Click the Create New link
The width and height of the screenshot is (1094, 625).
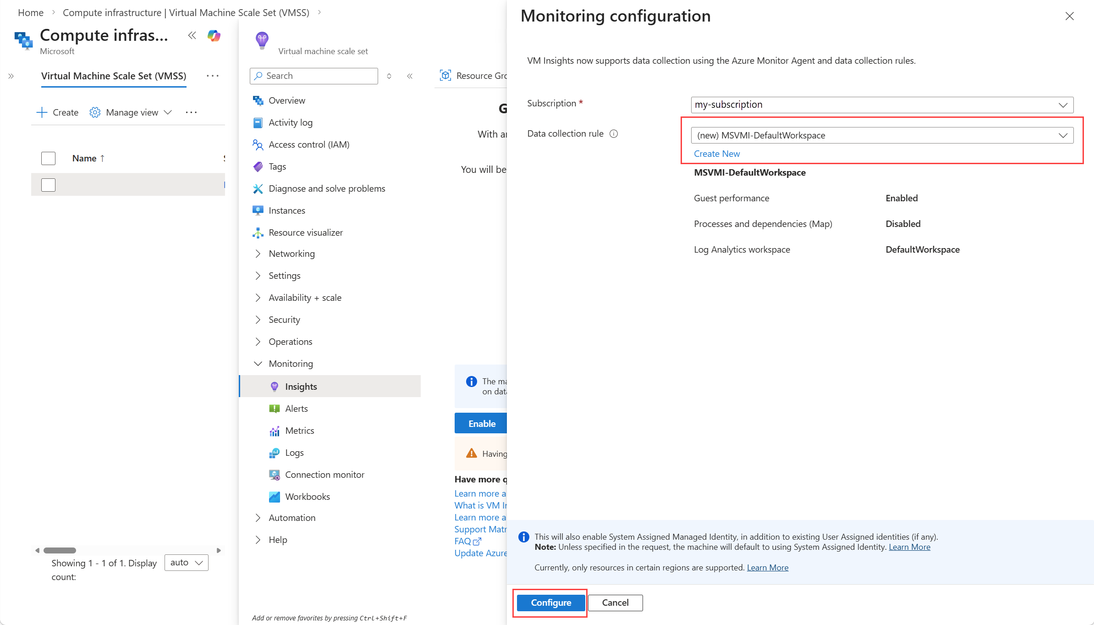coord(717,154)
